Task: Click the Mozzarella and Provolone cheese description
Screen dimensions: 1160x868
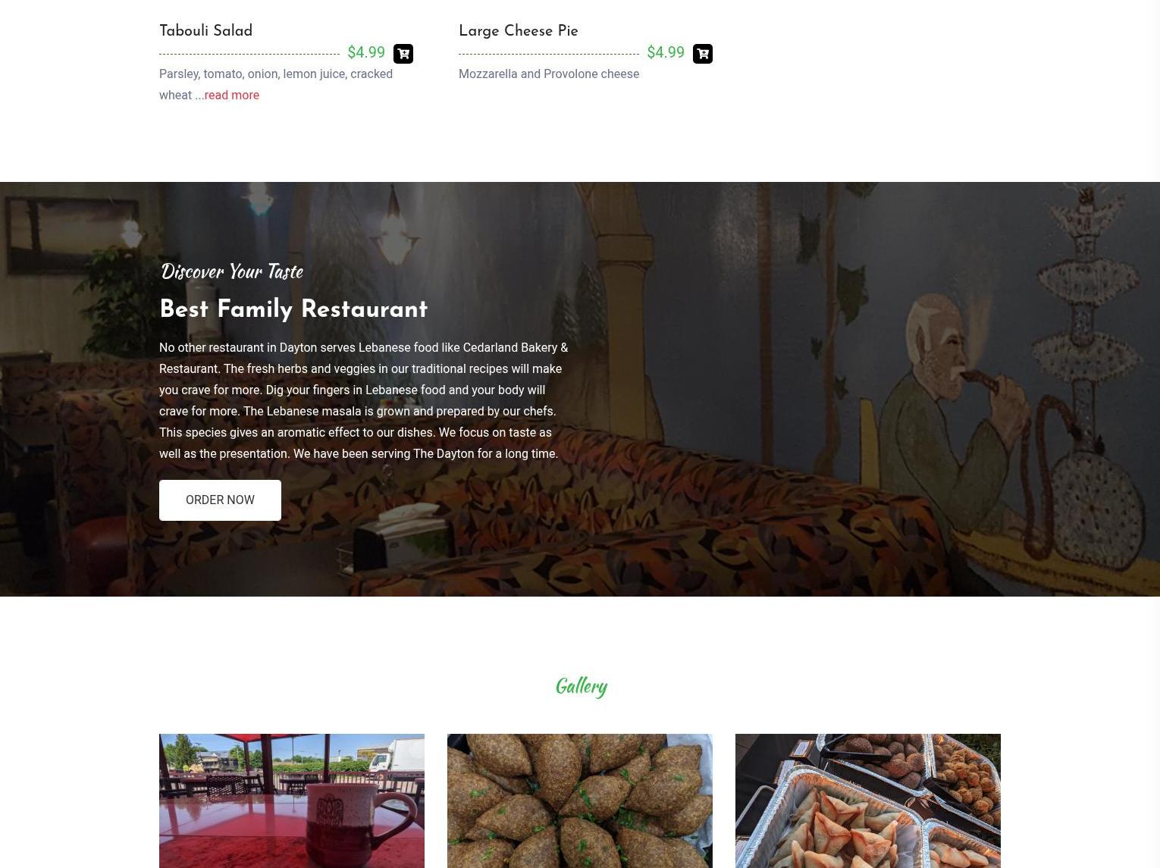Action: [x=549, y=74]
